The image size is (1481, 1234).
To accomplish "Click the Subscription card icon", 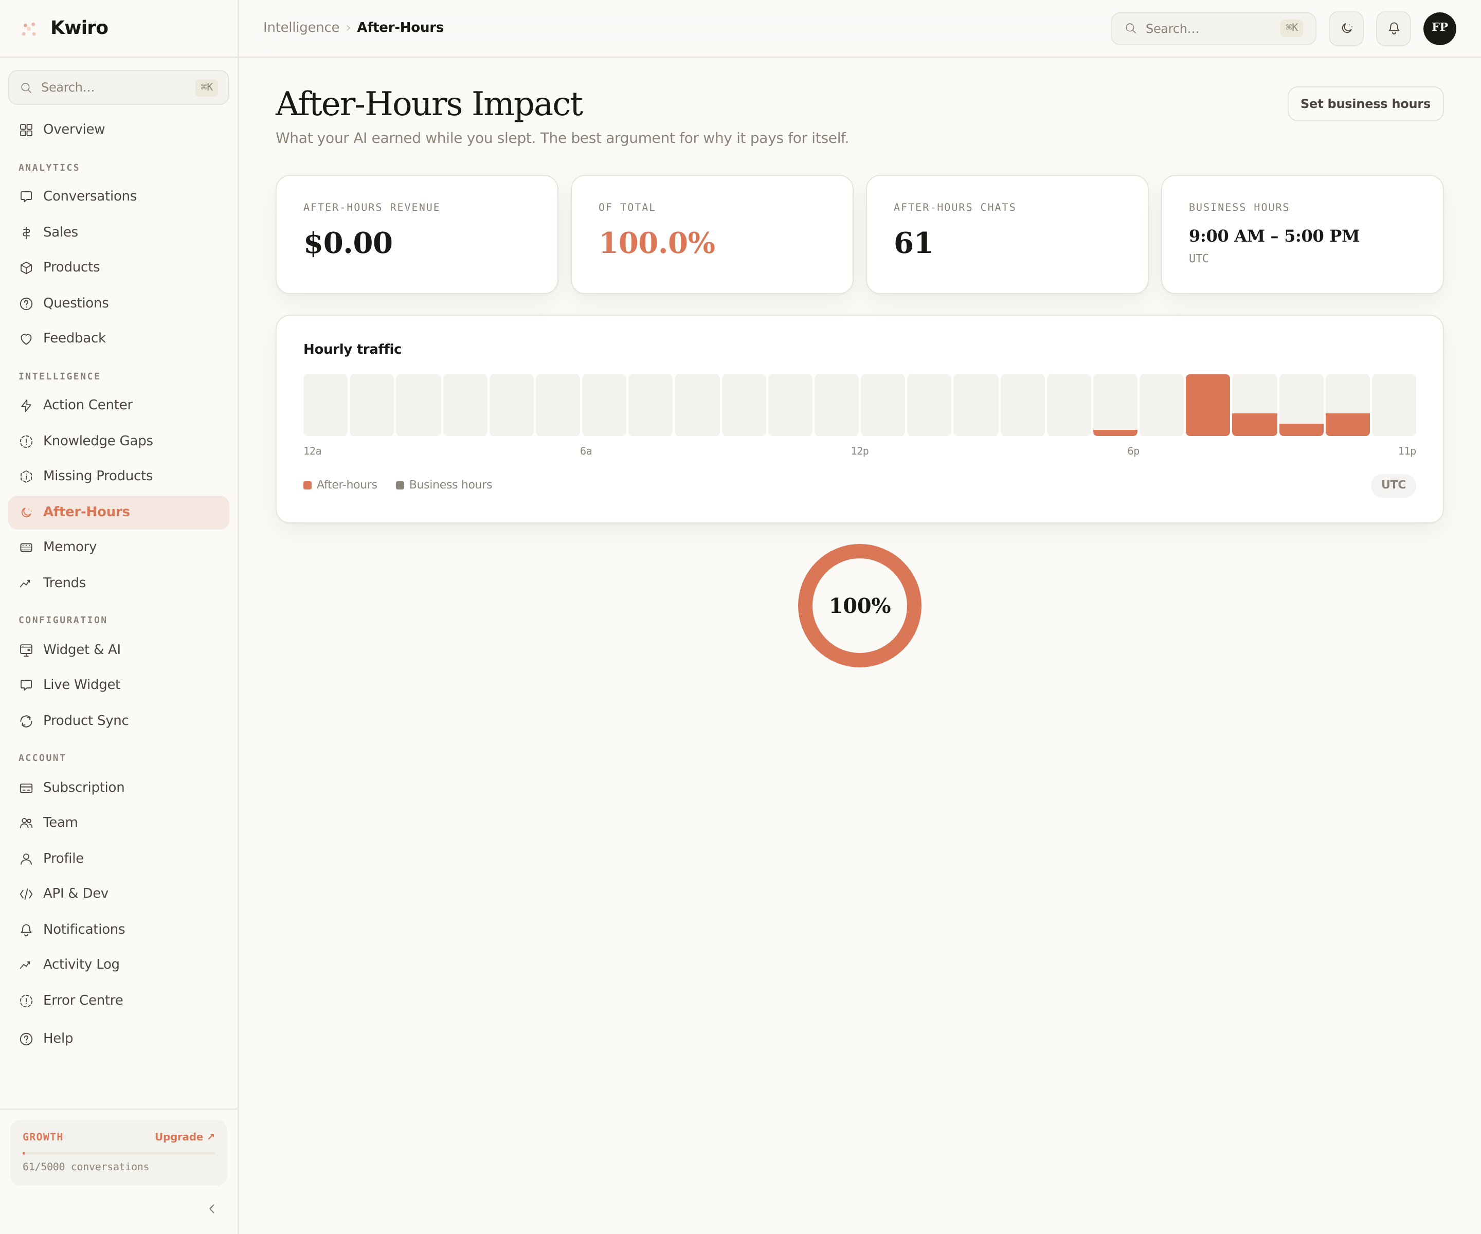I will pos(26,788).
